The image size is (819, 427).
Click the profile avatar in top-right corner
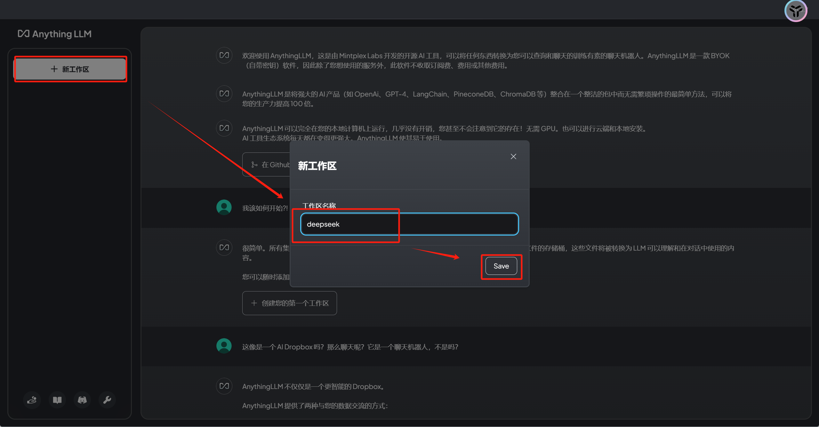click(796, 11)
